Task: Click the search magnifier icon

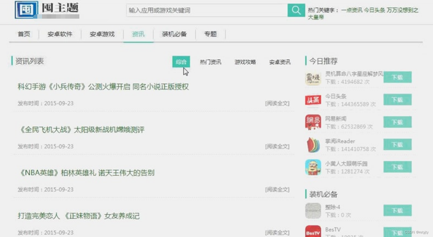Action: [x=296, y=10]
